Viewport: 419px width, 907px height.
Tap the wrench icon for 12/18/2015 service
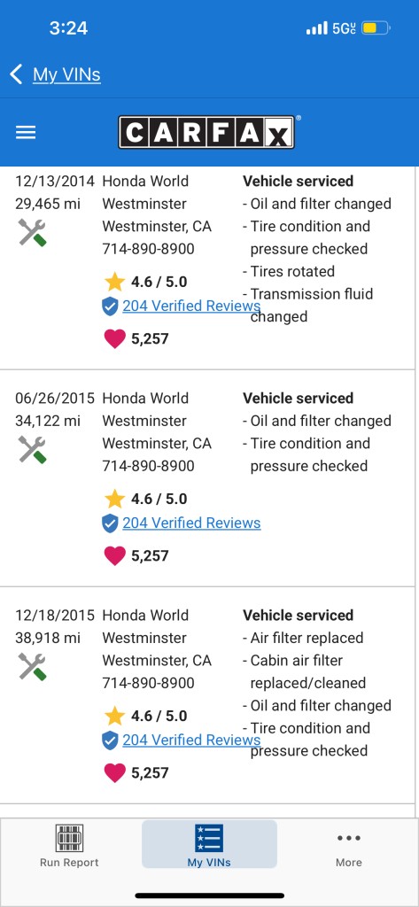[x=33, y=666]
